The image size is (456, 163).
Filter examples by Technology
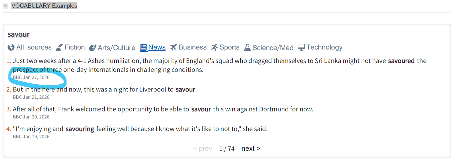click(x=324, y=47)
